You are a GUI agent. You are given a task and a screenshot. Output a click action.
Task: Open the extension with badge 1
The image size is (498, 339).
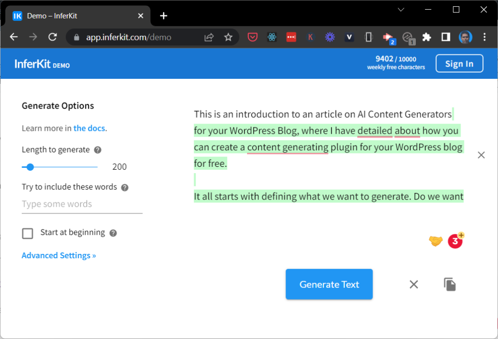pyautogui.click(x=408, y=38)
